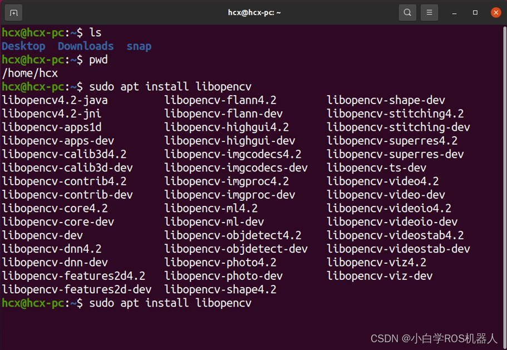Viewport: 507px width, 350px height.
Task: Click libopencv-viz4.2 package name
Action: 376,263
